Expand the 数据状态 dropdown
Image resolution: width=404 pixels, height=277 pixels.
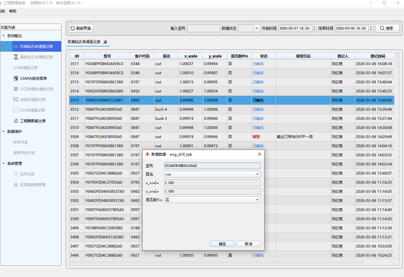257,28
